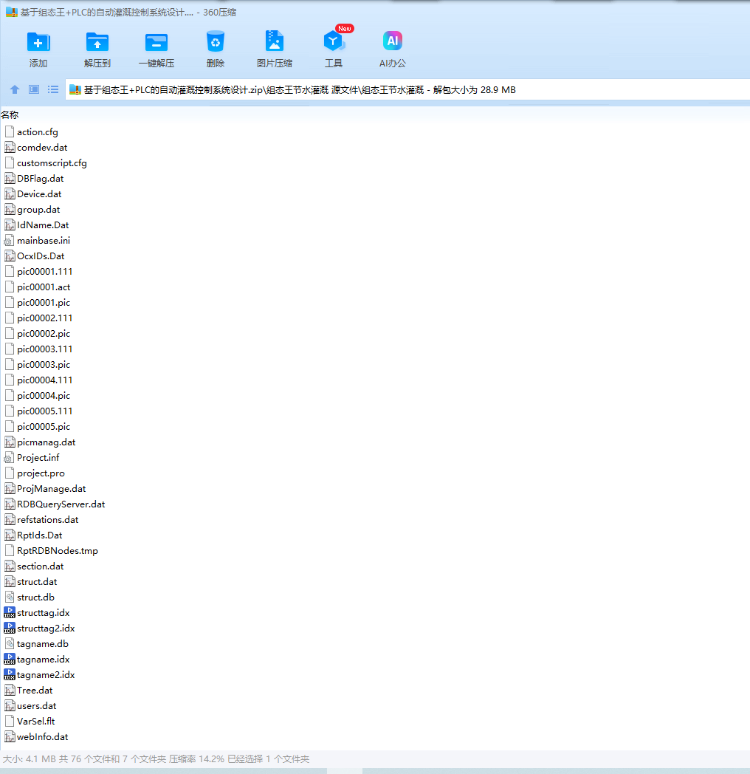Click the 删除 (Delete) trash icon

tap(216, 41)
